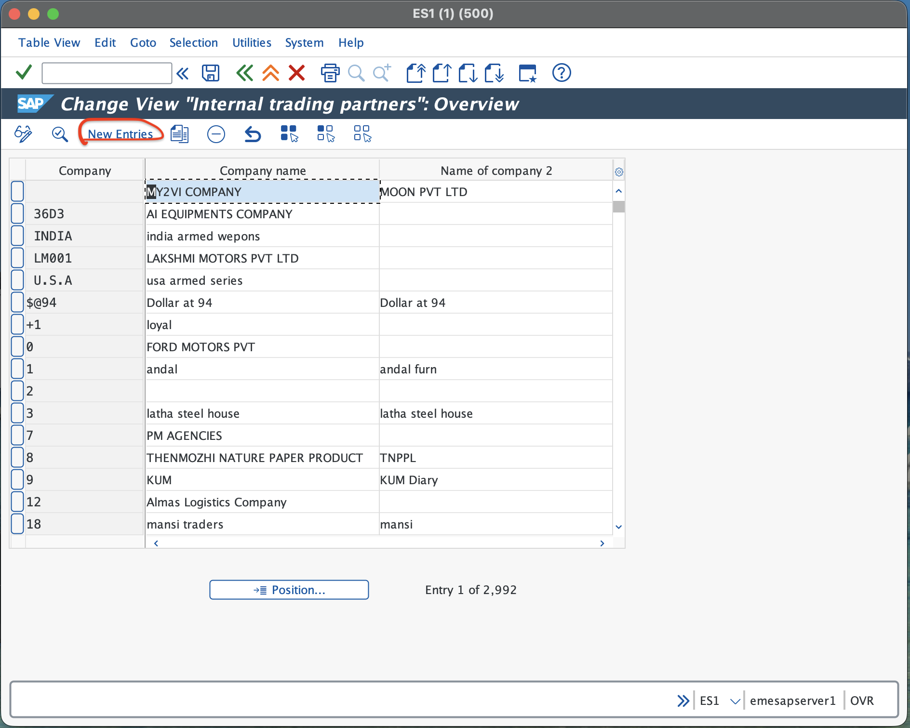Click the status bar double-chevron icon
Screen dimensions: 910x728
[x=683, y=701]
